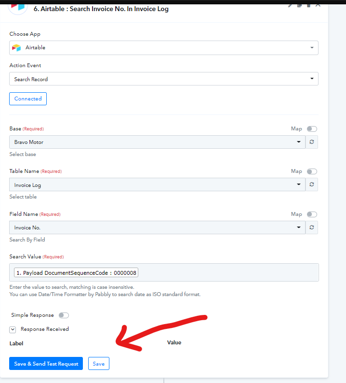This screenshot has height=383, width=346.
Task: Open the Action Event dropdown
Action: click(164, 79)
